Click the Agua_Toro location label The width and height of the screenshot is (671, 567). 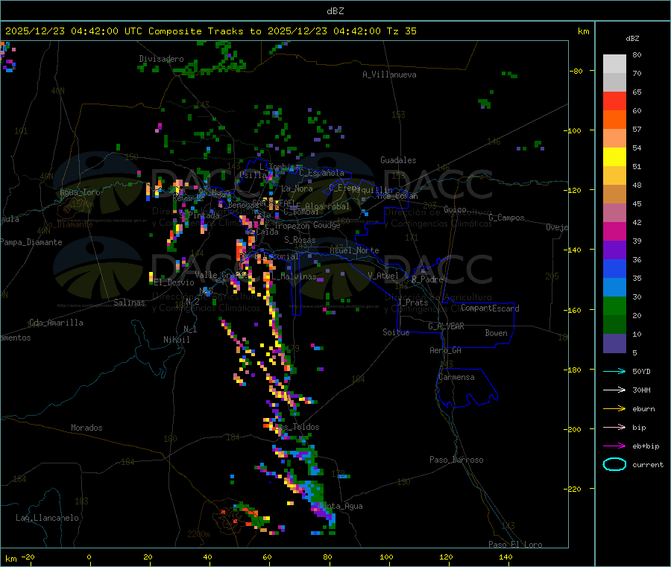click(x=80, y=192)
